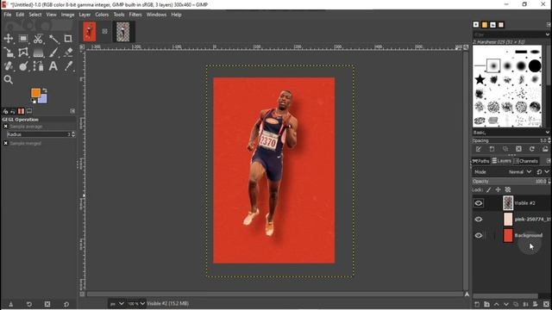Toggle lock position and size
Image resolution: width=552 pixels, height=310 pixels.
click(x=499, y=190)
